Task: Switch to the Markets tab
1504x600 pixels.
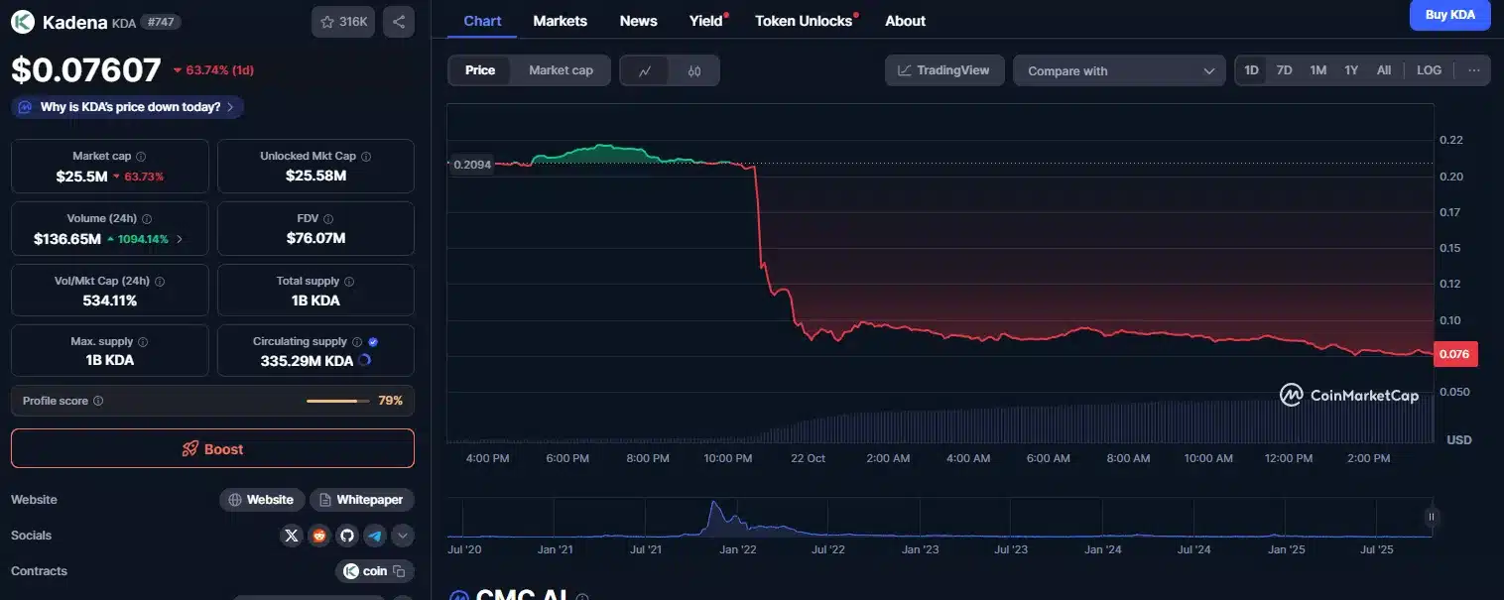Action: point(560,21)
